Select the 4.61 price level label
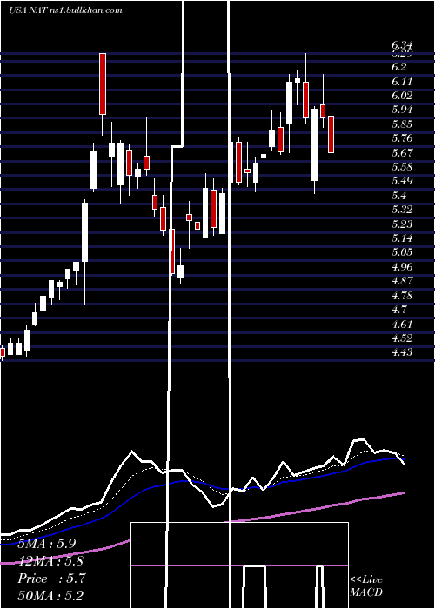The image size is (435, 609). [x=402, y=324]
